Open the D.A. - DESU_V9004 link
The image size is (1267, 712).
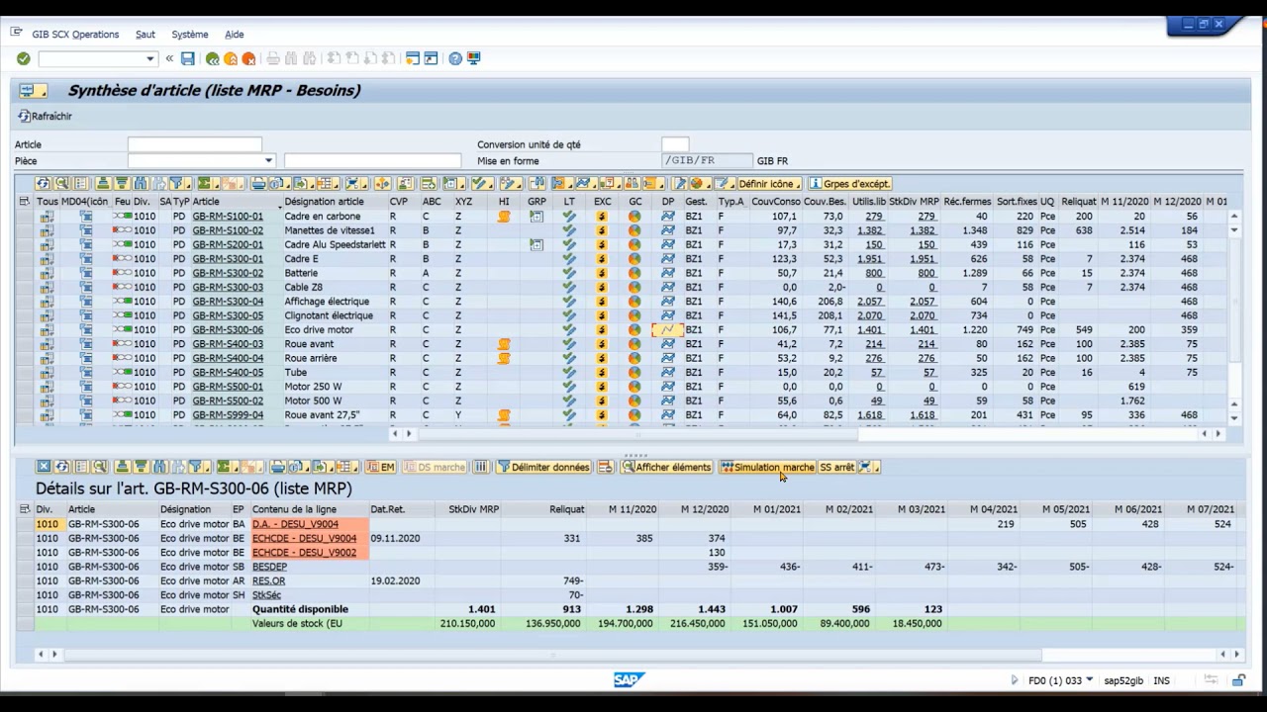pos(295,524)
